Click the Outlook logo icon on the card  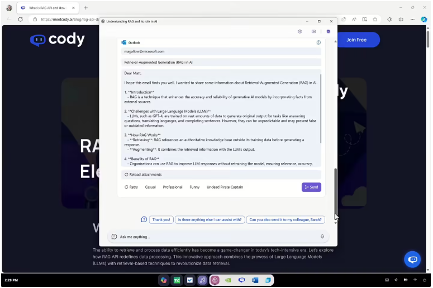click(x=123, y=42)
